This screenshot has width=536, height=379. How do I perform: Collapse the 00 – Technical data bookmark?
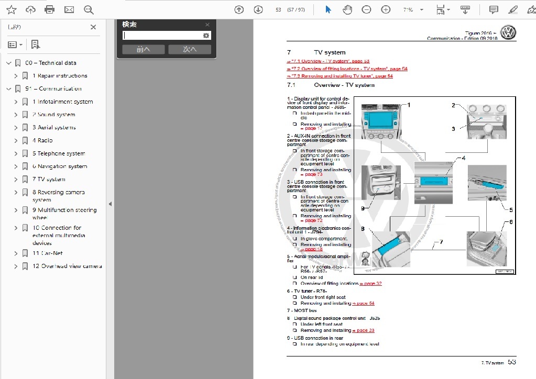(x=8, y=63)
